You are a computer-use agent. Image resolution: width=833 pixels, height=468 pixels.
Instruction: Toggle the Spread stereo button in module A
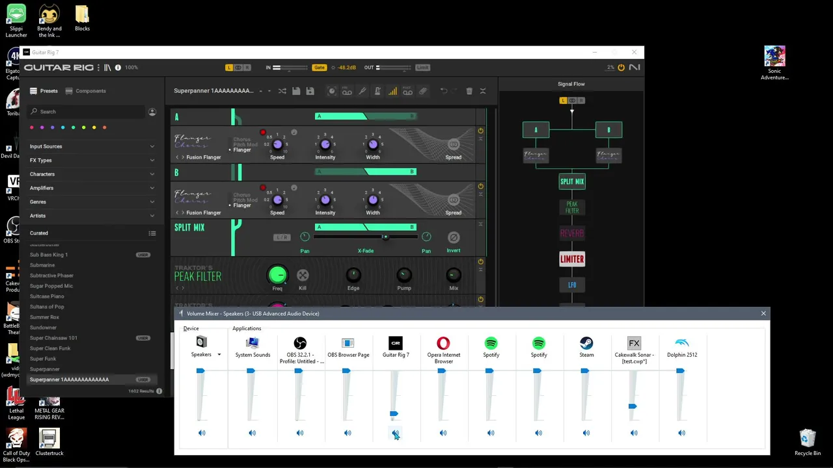click(x=454, y=144)
